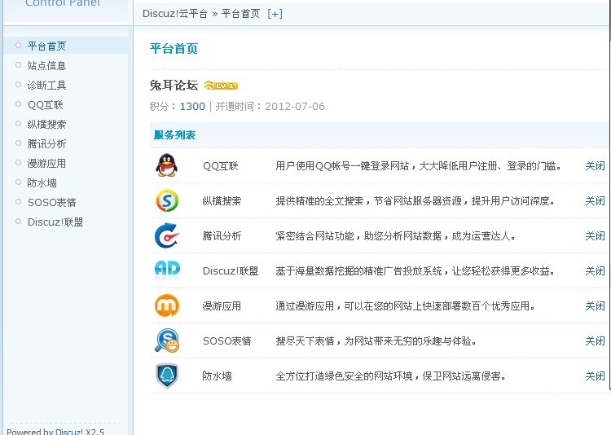The width and height of the screenshot is (611, 435).
Task: Click 关闭 for the Discuz!联盟 service
Action: [x=595, y=271]
